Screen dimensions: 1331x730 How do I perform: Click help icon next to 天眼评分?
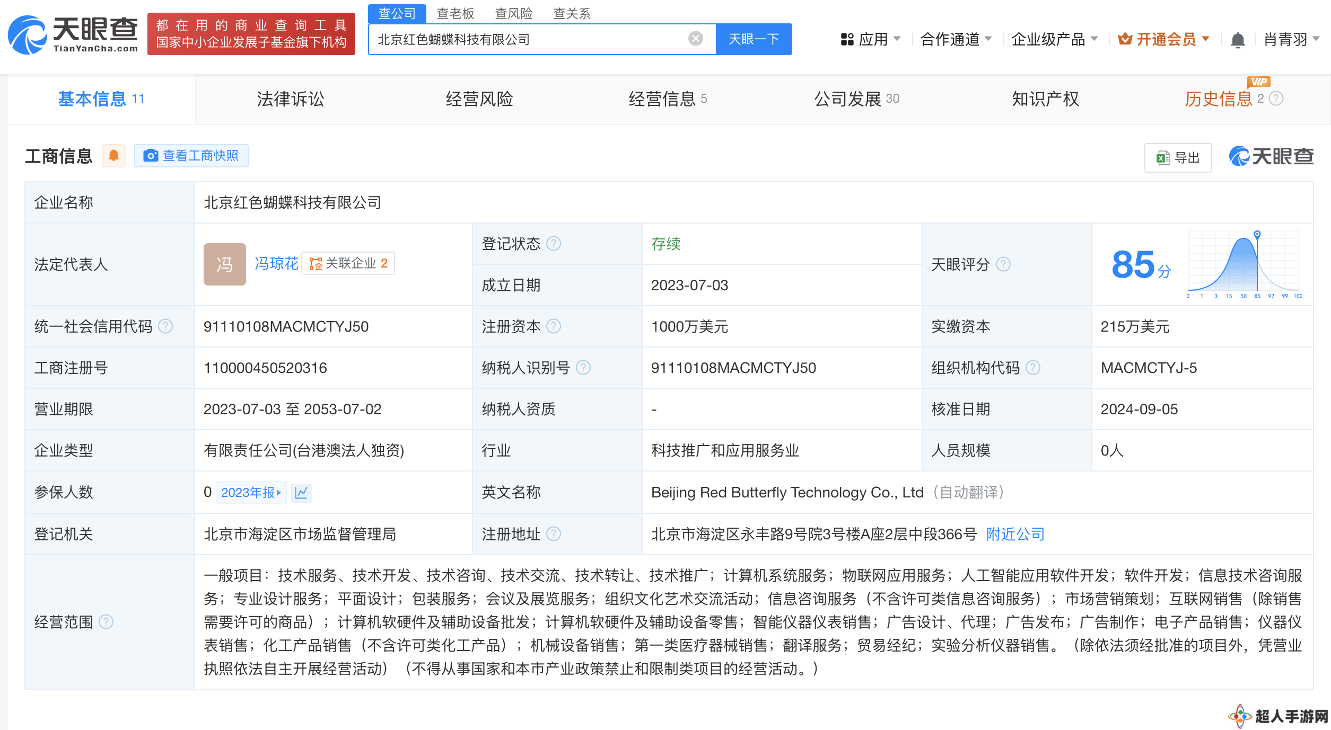(1003, 264)
